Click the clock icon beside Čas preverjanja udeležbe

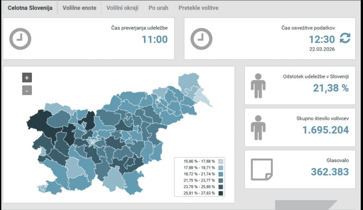coord(20,39)
